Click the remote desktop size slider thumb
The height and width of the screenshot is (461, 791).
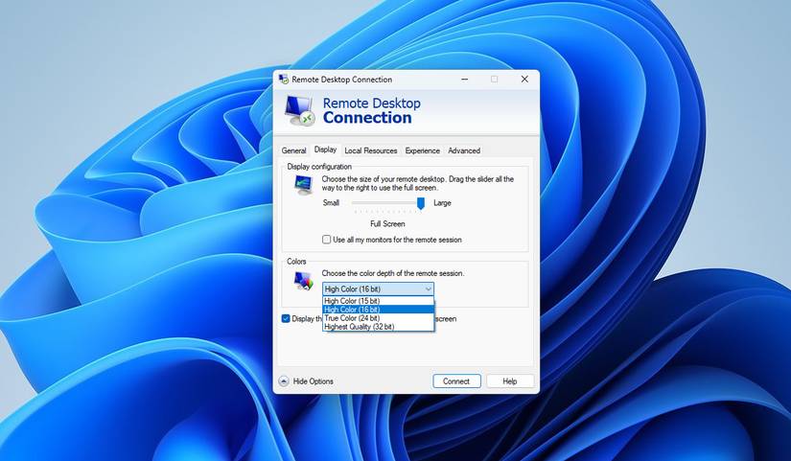point(421,203)
